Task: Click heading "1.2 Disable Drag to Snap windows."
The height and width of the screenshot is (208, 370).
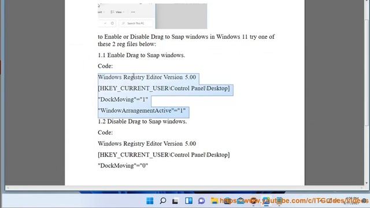Action: click(142, 121)
